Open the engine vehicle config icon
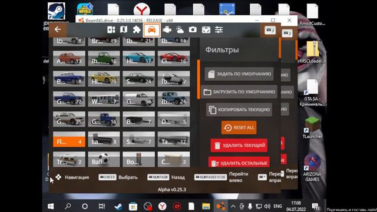This screenshot has width=377, height=212. [167, 29]
